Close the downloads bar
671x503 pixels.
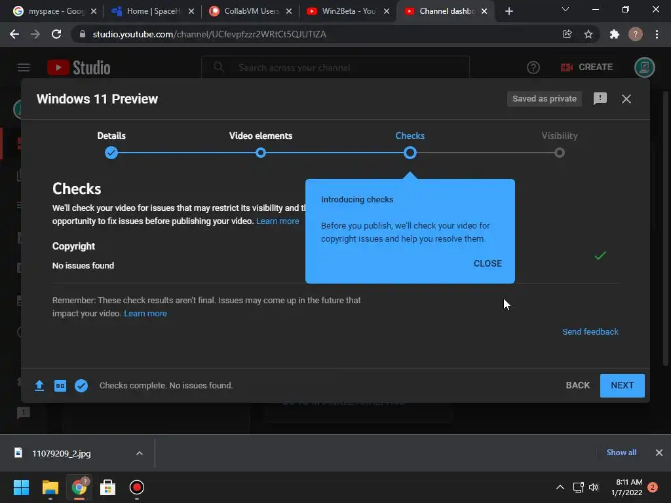pyautogui.click(x=659, y=453)
